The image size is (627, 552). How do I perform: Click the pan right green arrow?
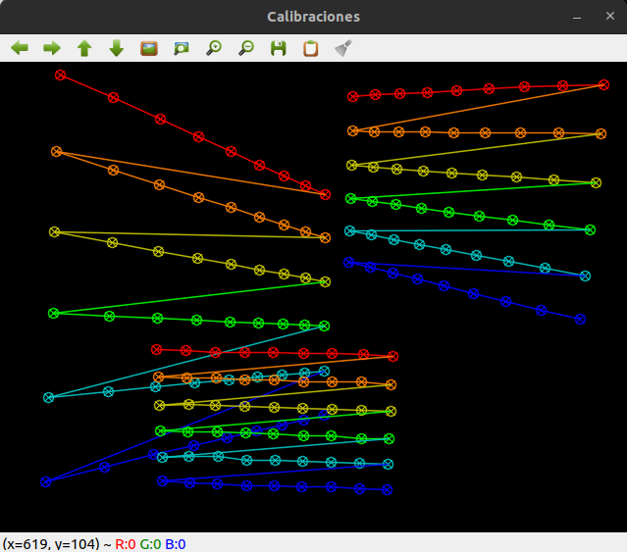tap(52, 48)
